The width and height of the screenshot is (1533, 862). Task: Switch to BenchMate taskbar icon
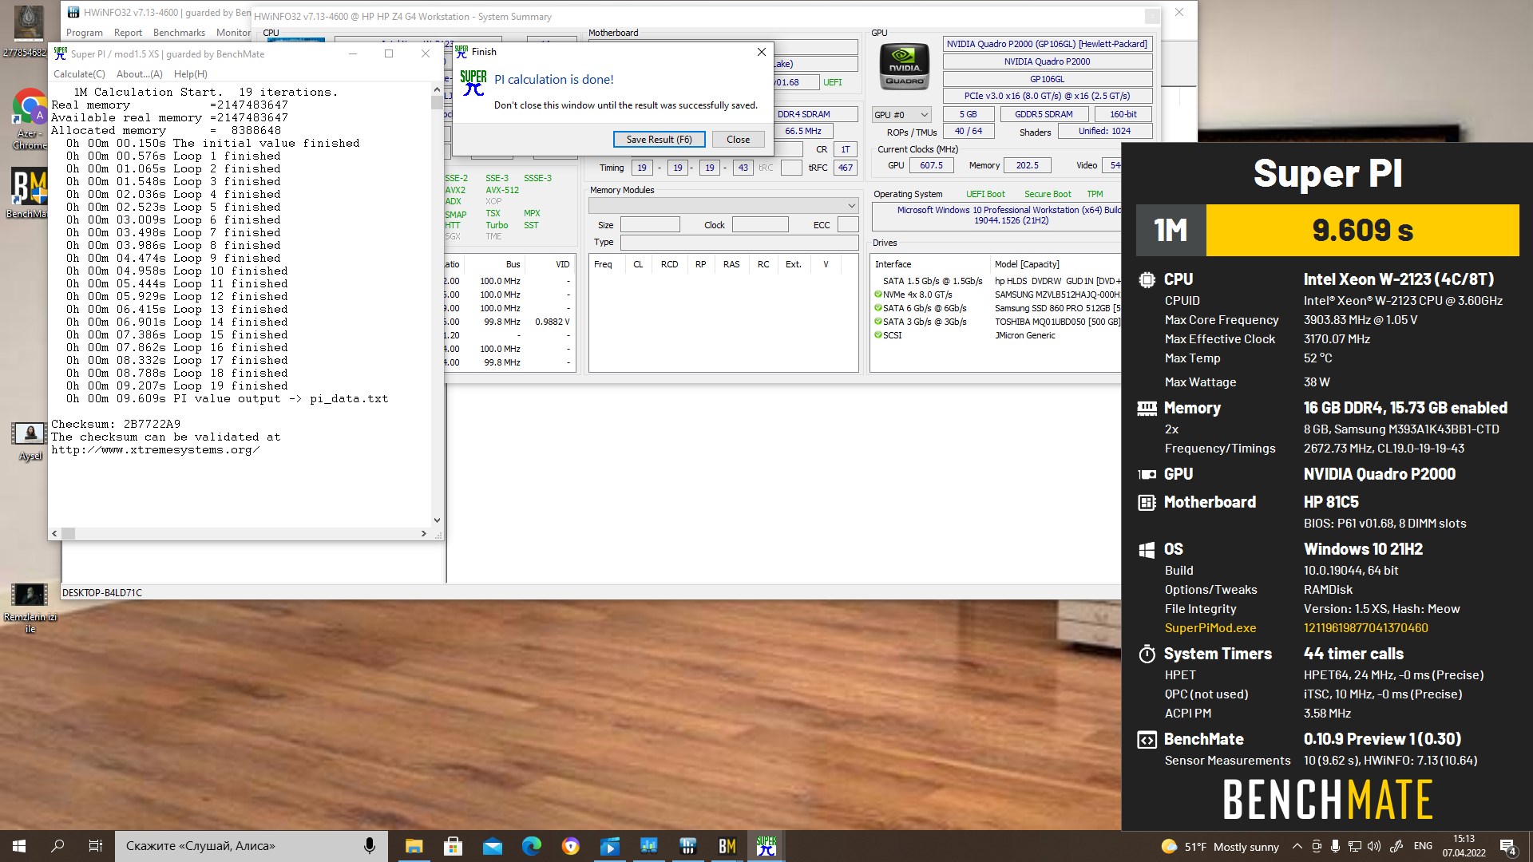point(727,846)
